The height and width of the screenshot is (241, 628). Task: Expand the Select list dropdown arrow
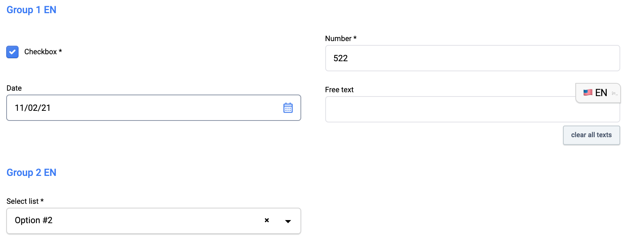click(288, 221)
